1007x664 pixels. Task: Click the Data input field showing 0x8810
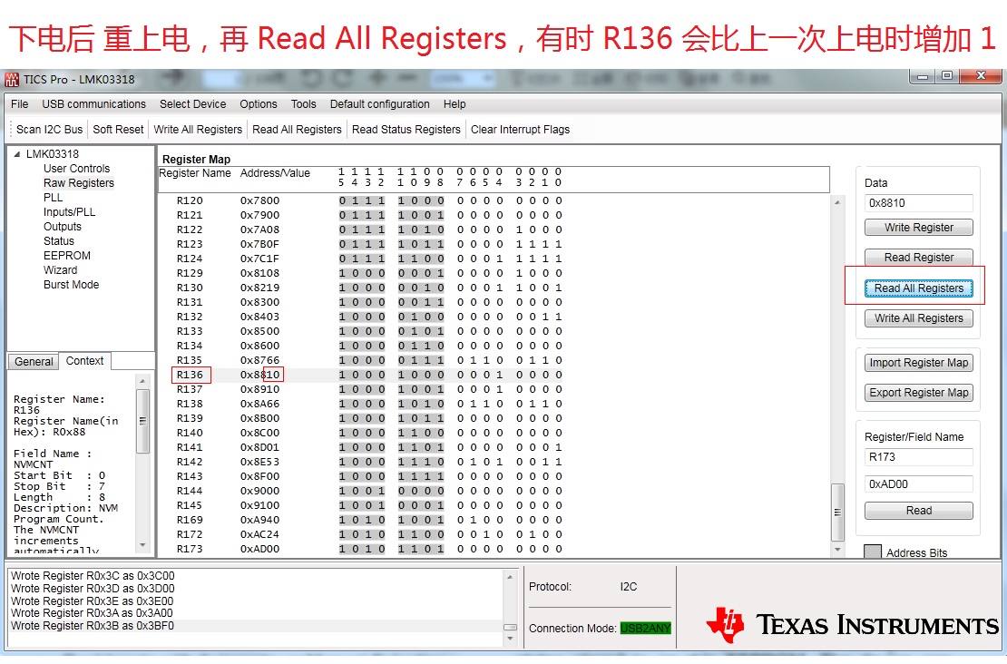tap(918, 203)
